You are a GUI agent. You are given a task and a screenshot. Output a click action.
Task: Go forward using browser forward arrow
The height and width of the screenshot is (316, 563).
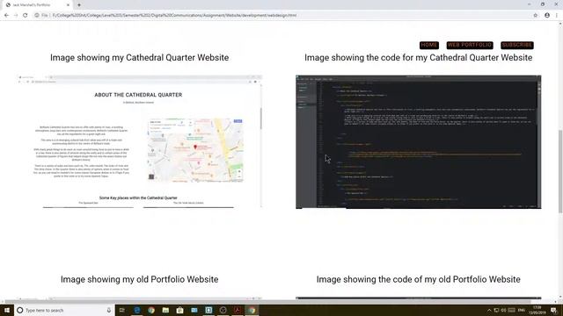[16, 16]
